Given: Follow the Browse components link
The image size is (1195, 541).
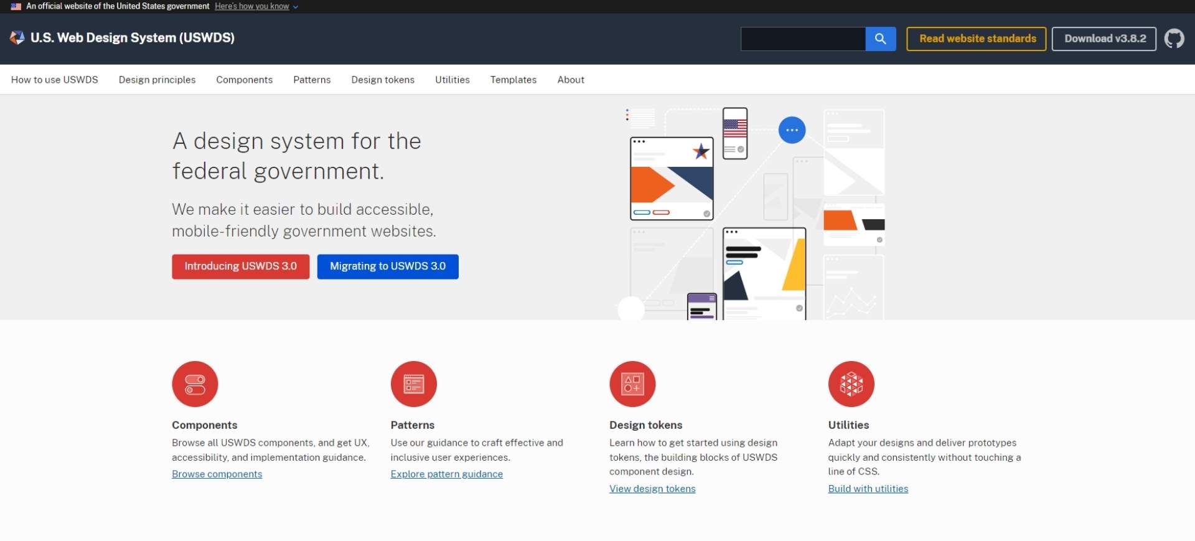Looking at the screenshot, I should coord(217,474).
